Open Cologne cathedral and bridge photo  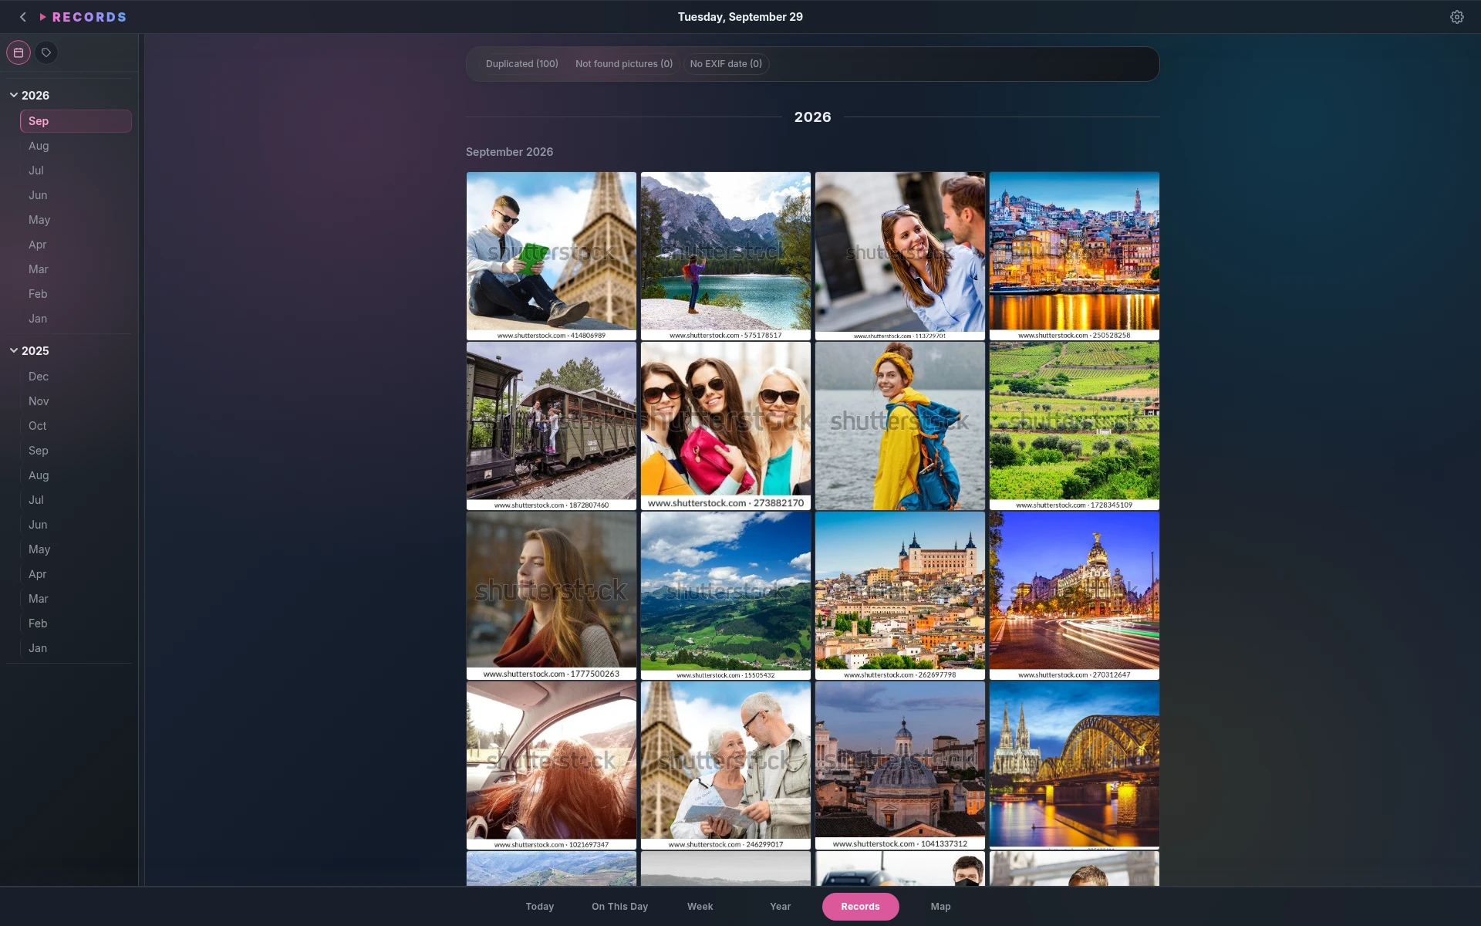[1074, 765]
